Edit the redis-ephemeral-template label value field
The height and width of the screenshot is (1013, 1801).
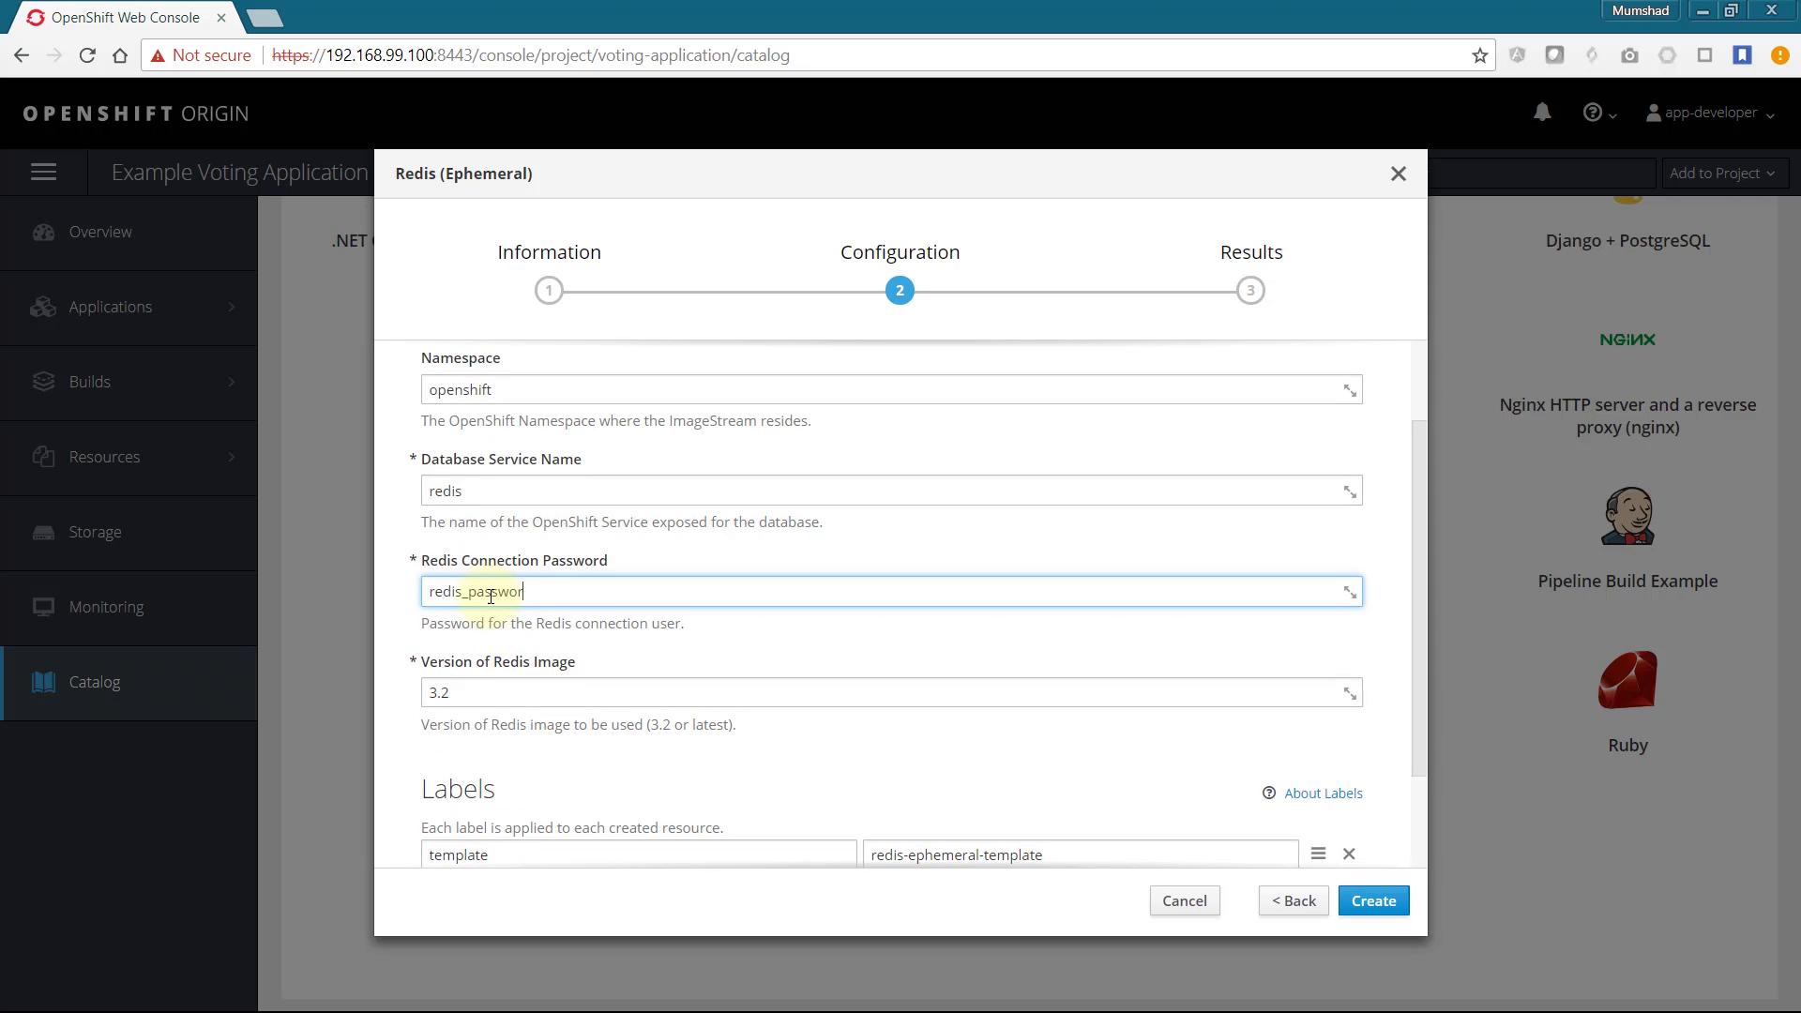(x=1081, y=854)
